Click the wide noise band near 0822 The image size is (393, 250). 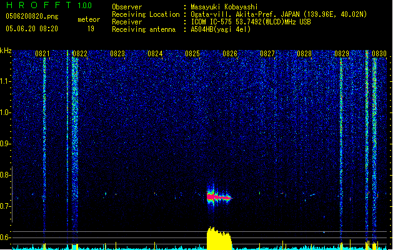pyautogui.click(x=75, y=148)
